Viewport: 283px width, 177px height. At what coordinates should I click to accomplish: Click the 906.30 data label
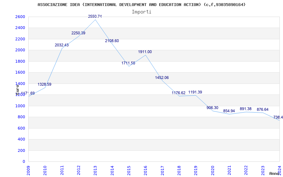pos(213,108)
